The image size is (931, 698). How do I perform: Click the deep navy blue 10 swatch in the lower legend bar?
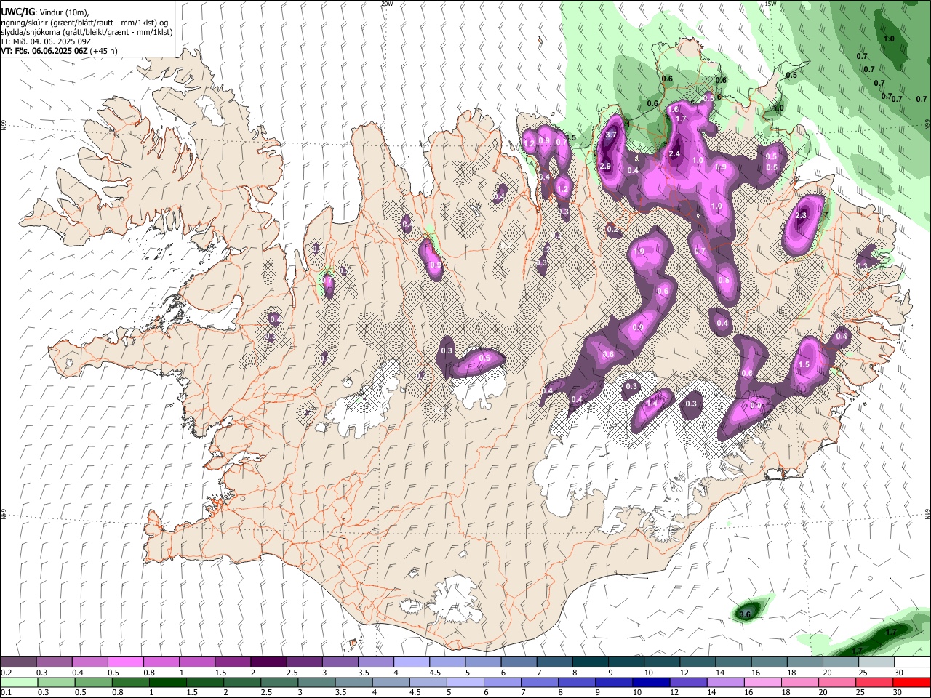[x=651, y=682]
